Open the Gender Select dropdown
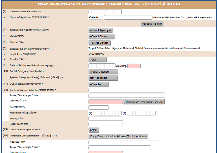Screen dimensions: 217x153 (x=97, y=60)
